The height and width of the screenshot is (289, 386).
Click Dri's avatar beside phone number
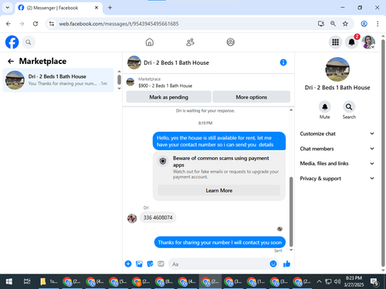(x=132, y=218)
